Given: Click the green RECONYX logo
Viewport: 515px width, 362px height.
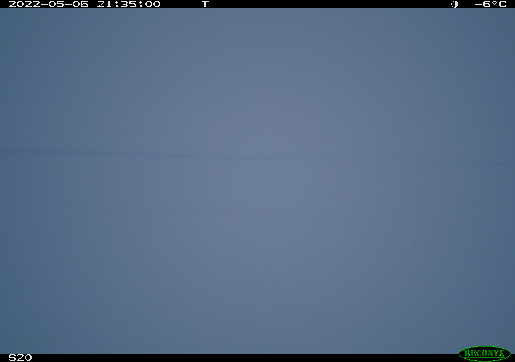Looking at the screenshot, I should [x=485, y=353].
